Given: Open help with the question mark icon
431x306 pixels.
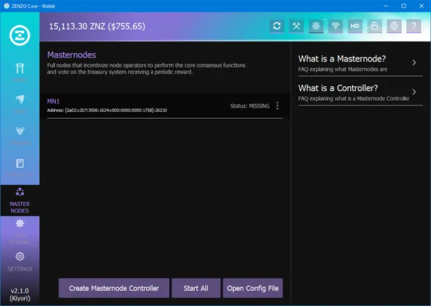Looking at the screenshot, I should pyautogui.click(x=414, y=26).
